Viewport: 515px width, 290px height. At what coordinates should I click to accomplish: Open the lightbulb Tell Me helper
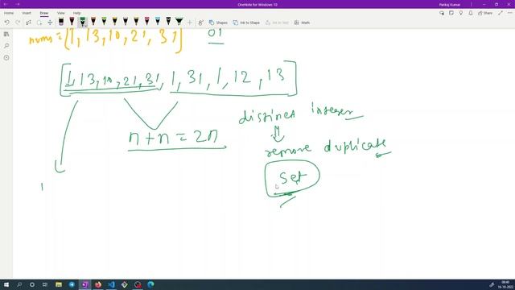tap(461, 13)
